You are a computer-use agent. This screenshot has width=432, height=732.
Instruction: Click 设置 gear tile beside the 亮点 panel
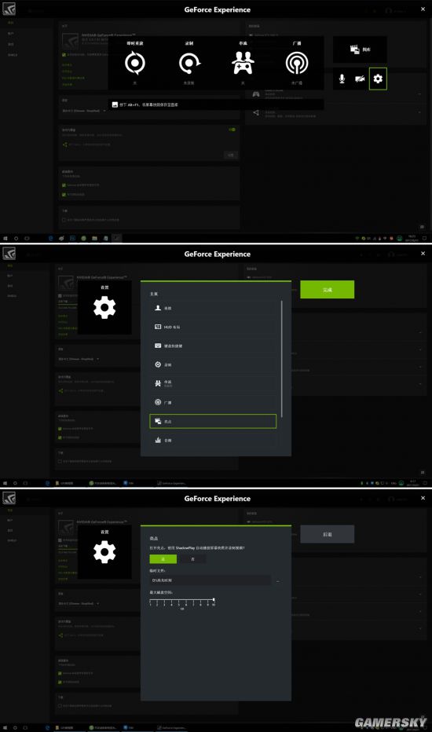coord(104,552)
